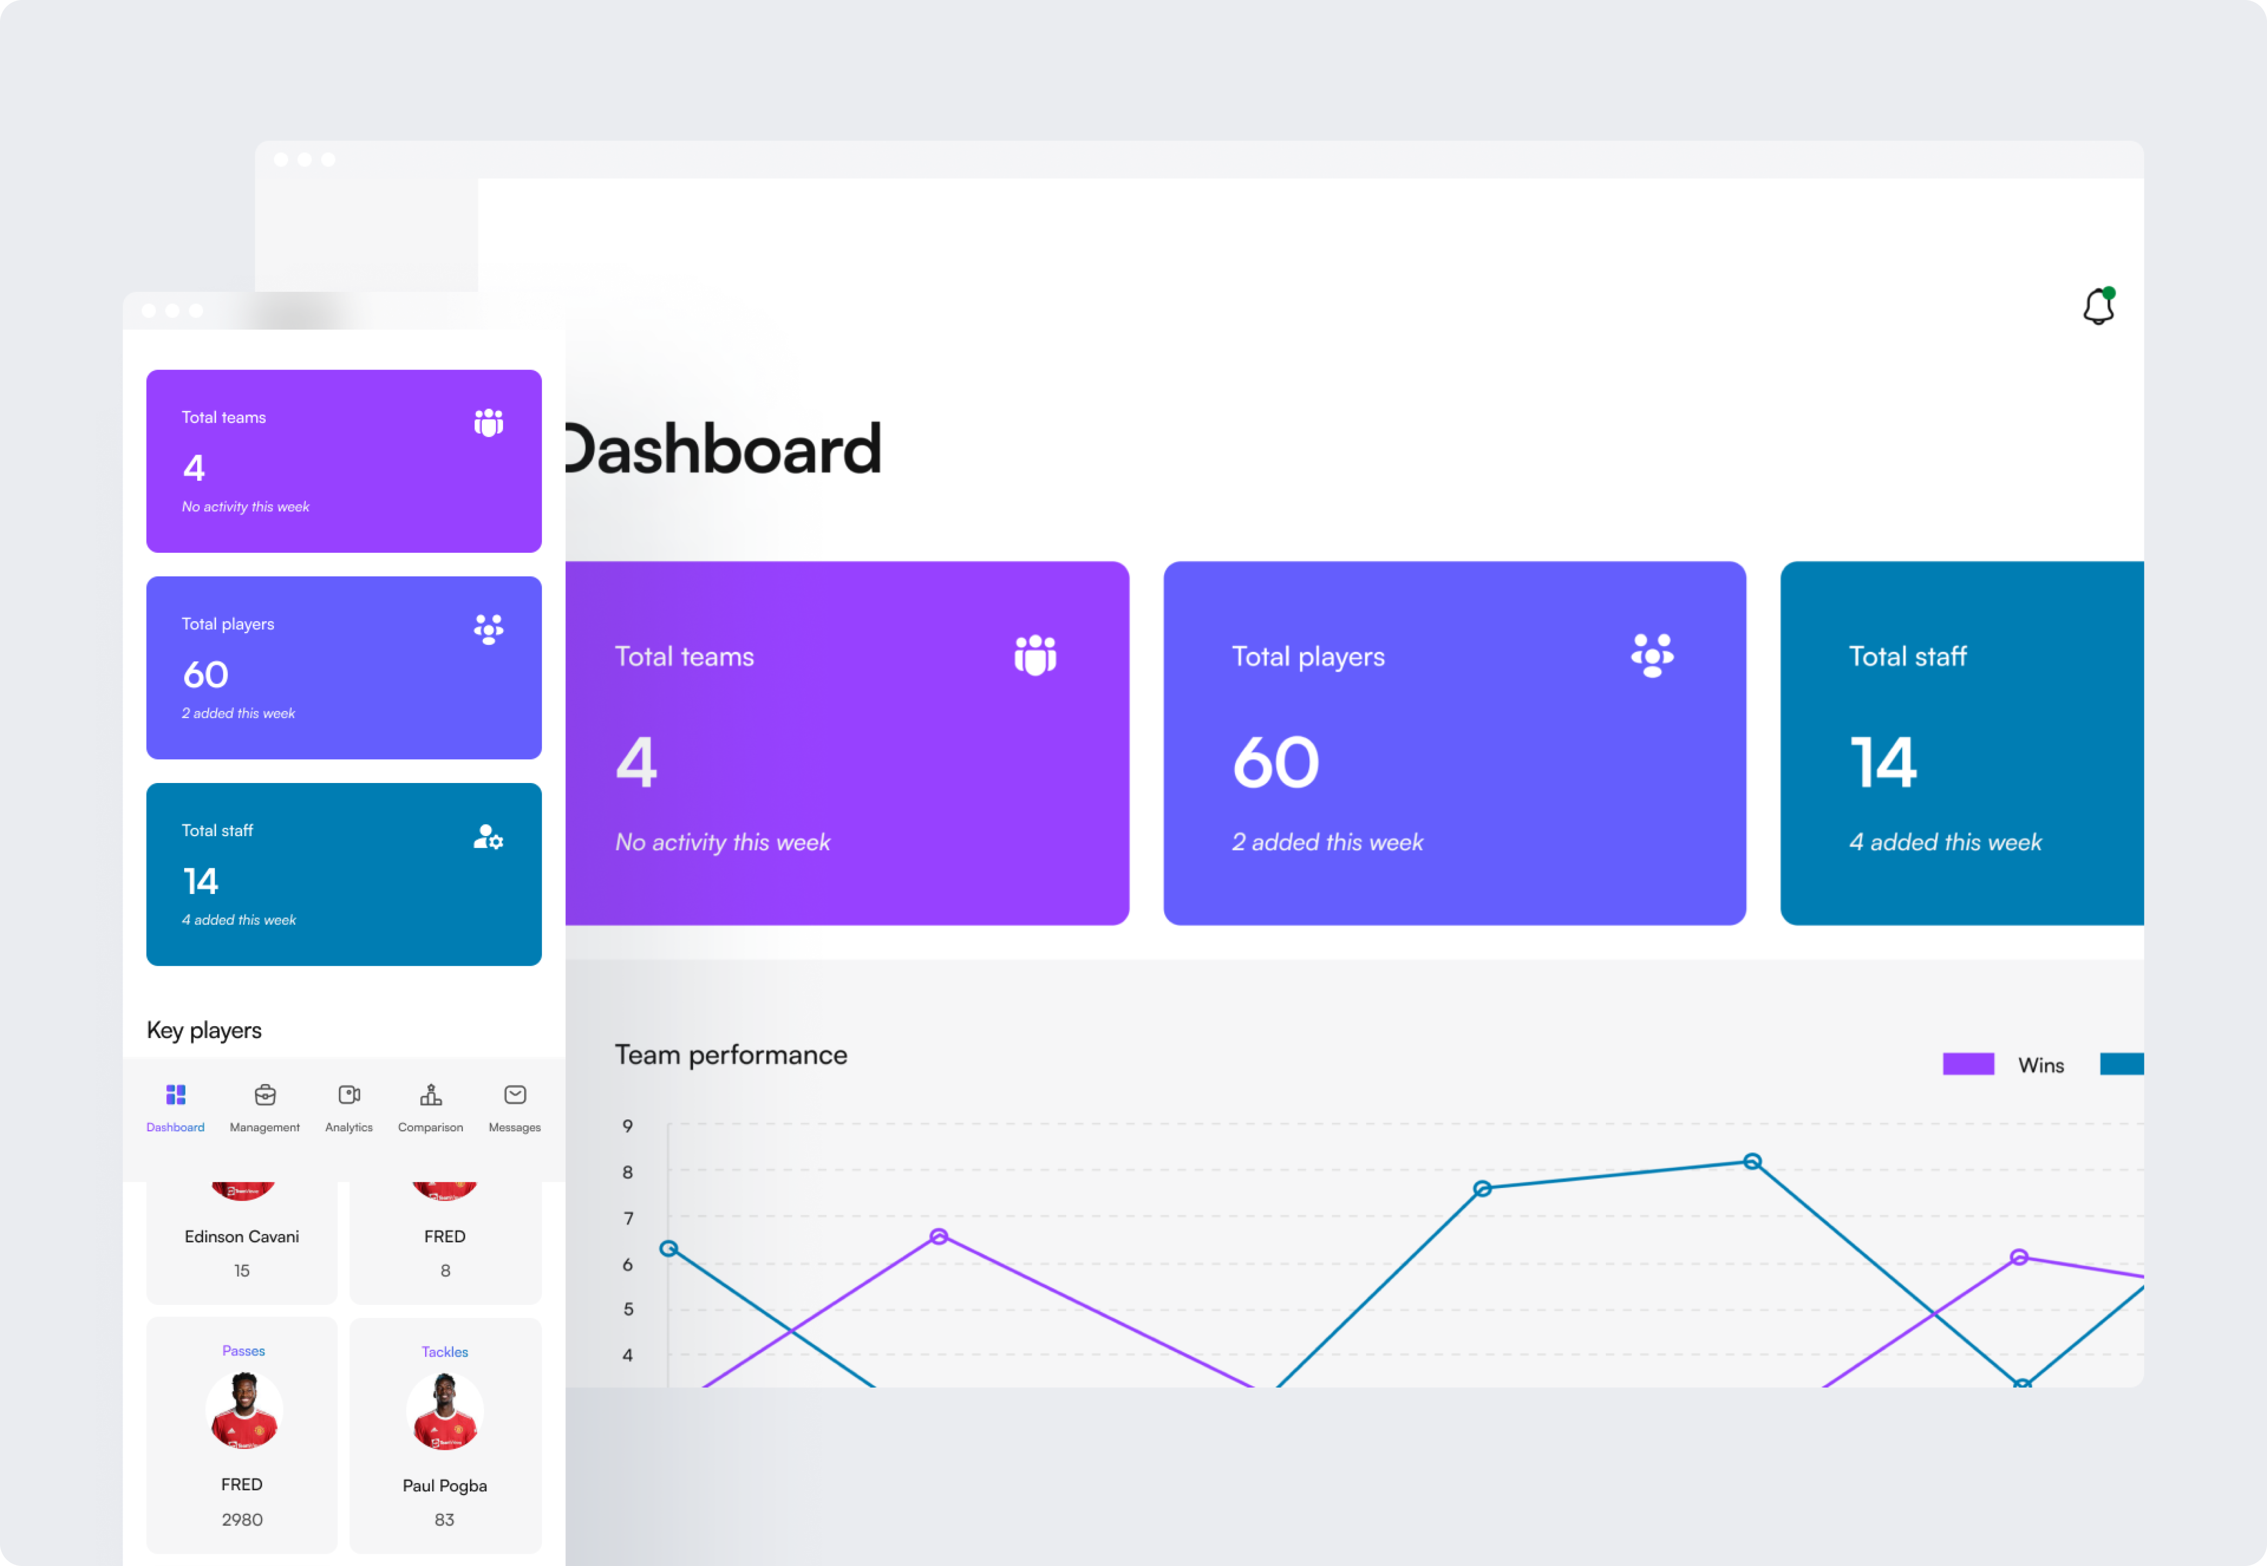Open the Management briefcase icon
Screen dimensions: 2267x1566
(x=265, y=1095)
